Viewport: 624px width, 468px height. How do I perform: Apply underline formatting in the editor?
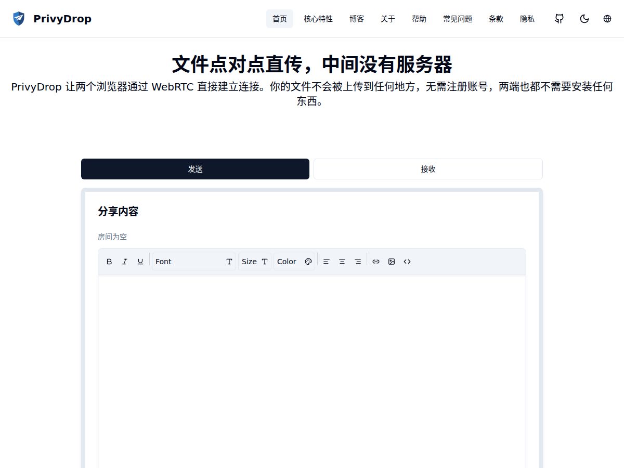tap(140, 262)
